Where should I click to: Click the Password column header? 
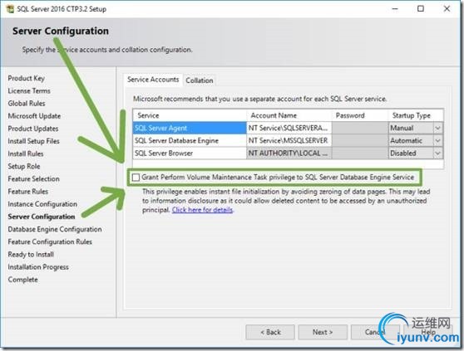pyautogui.click(x=360, y=115)
